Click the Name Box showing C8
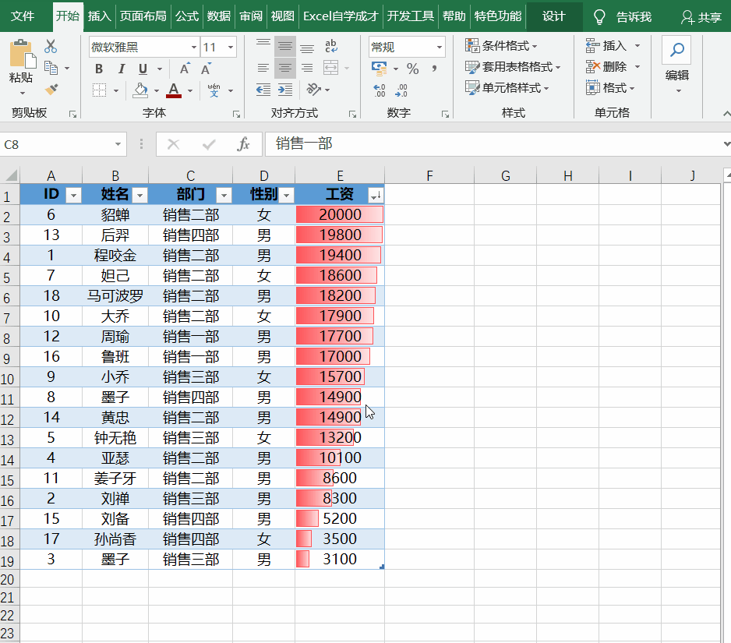 point(58,143)
